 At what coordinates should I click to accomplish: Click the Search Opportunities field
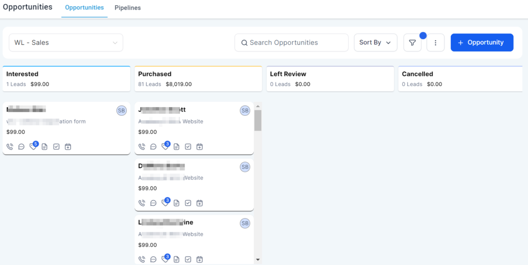[292, 43]
